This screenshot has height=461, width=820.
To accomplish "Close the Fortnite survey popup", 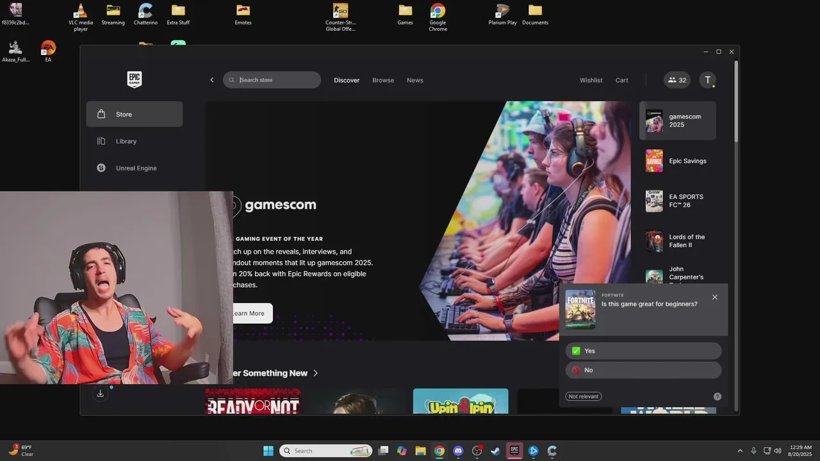I will click(715, 297).
